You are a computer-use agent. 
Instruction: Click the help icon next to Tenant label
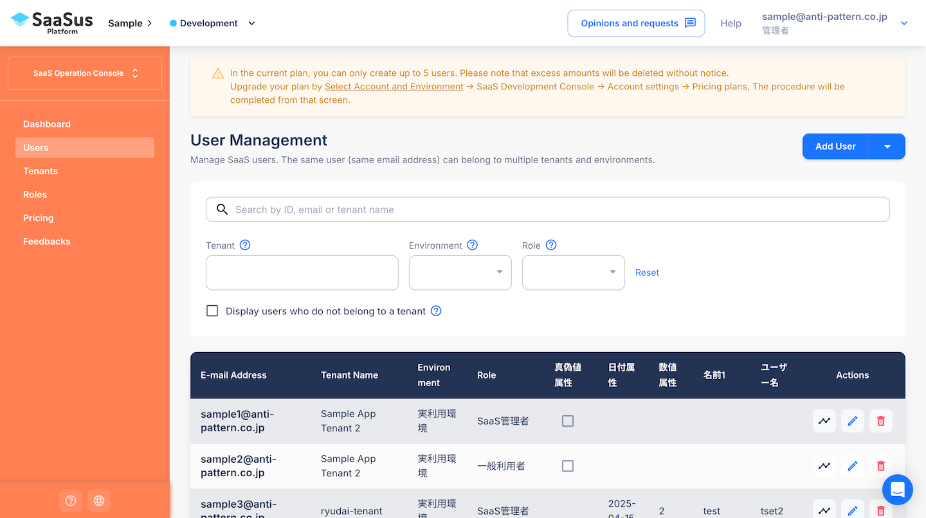coord(245,245)
